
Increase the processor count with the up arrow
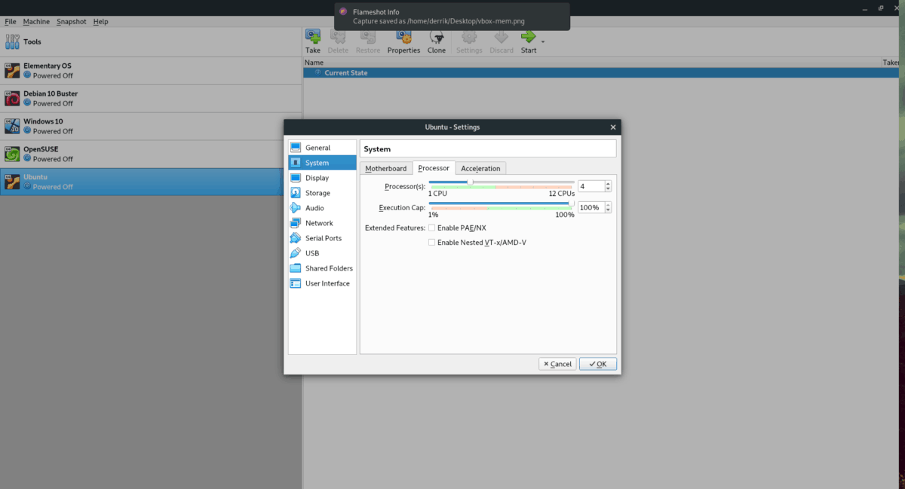pos(609,183)
